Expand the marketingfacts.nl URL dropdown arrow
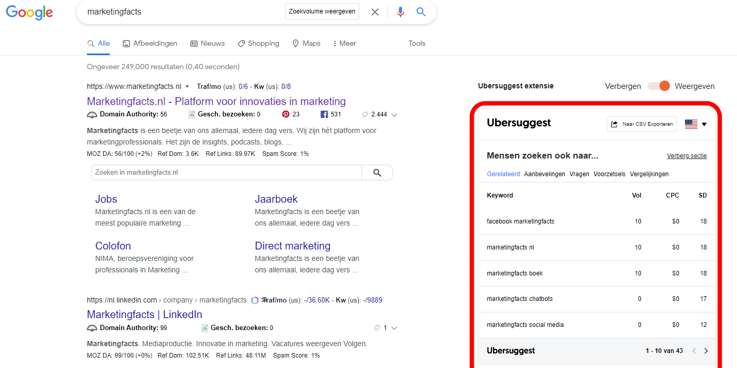Screen dimensions: 737x368 pyautogui.click(x=187, y=86)
